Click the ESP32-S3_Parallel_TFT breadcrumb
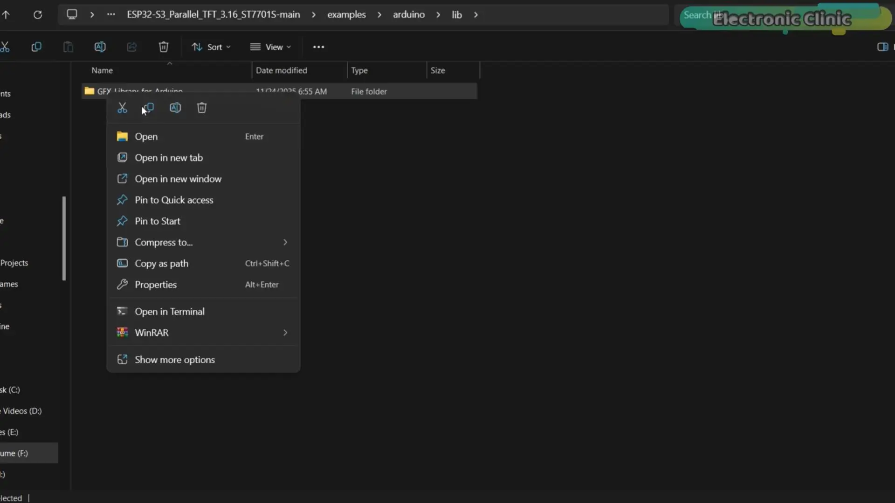 coord(213,14)
